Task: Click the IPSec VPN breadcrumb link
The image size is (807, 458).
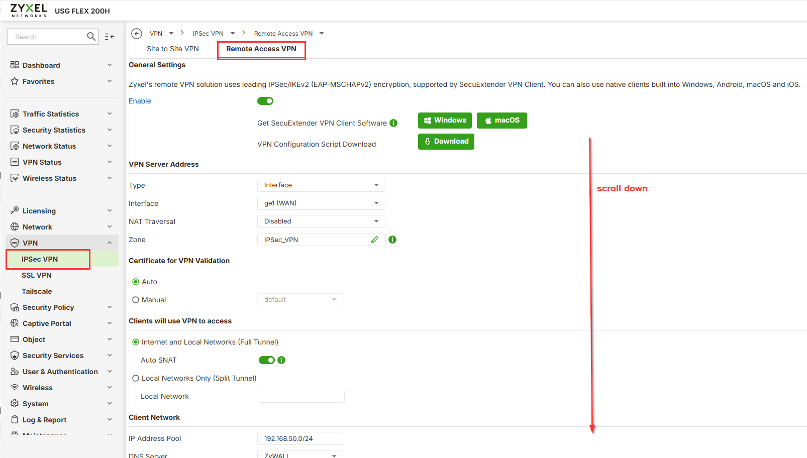Action: [x=208, y=34]
